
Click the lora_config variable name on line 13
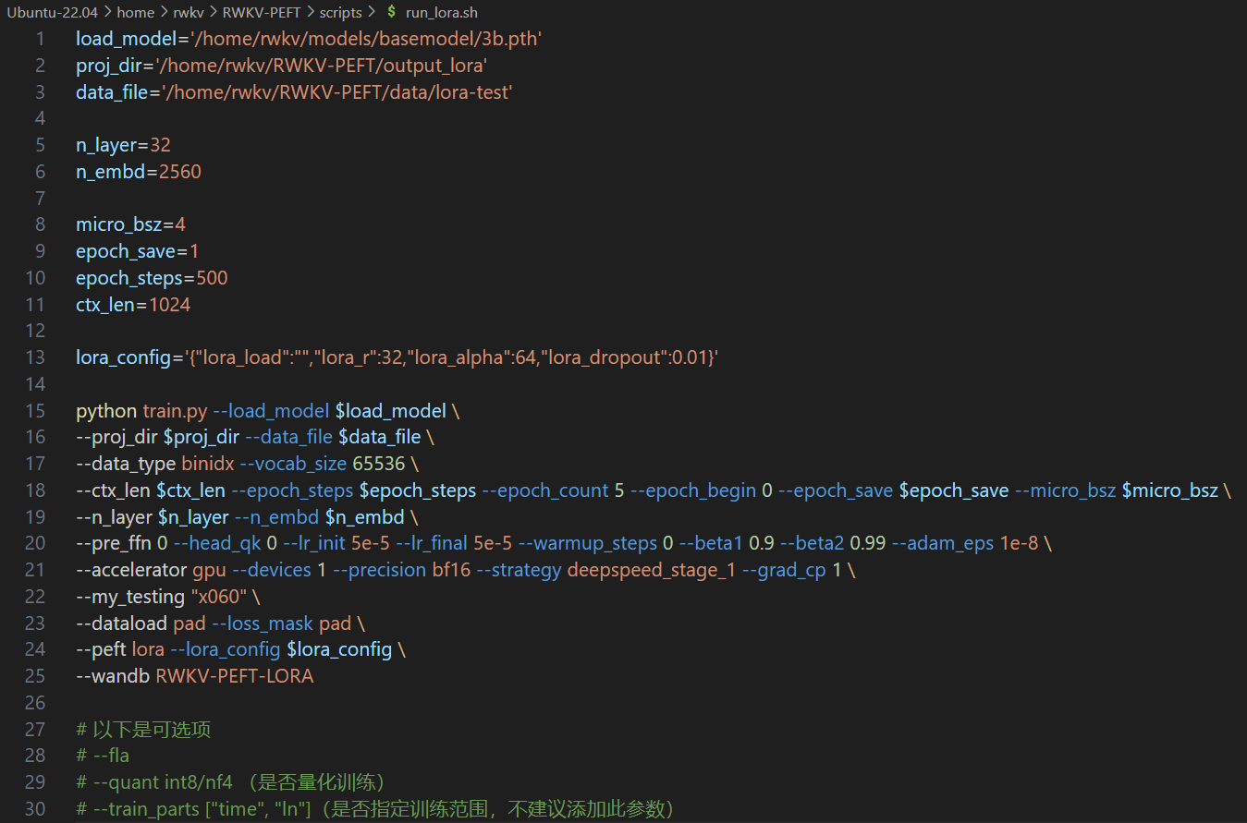pyautogui.click(x=124, y=357)
